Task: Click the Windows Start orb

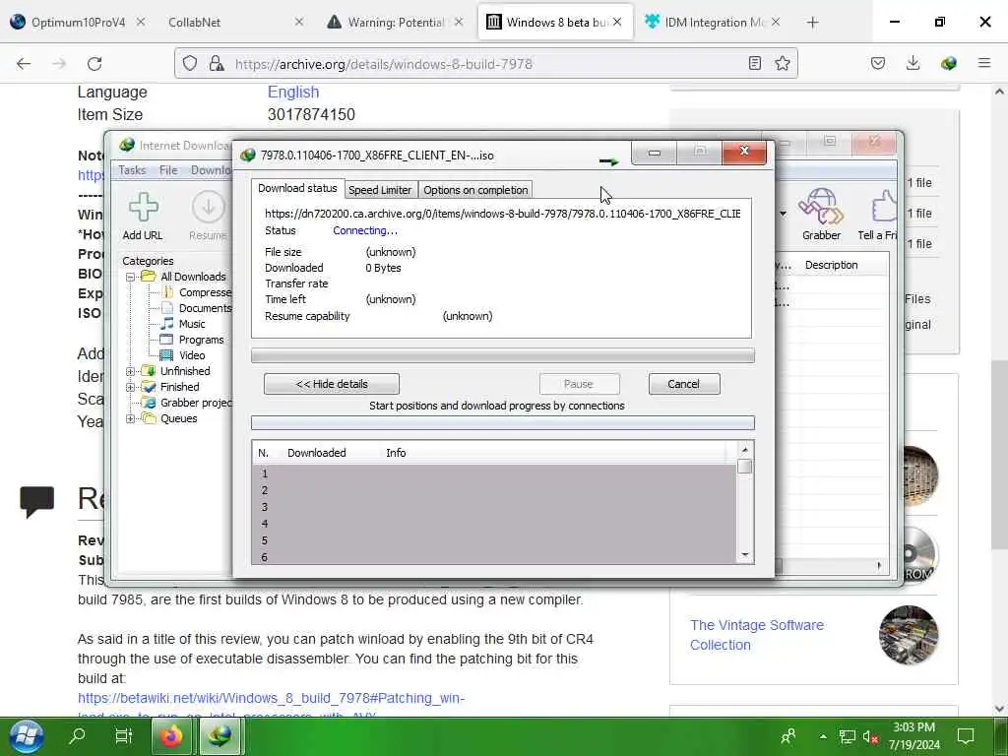Action: click(27, 735)
